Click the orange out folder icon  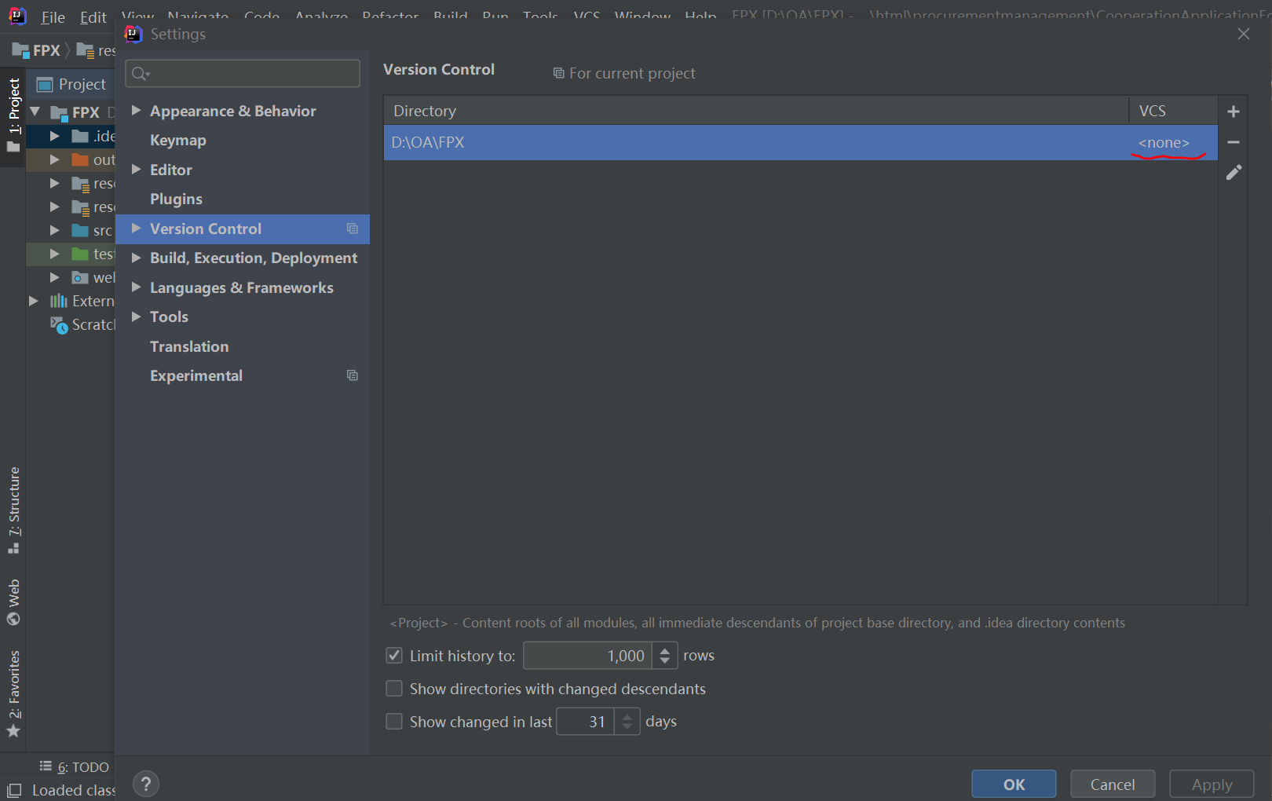coord(80,159)
